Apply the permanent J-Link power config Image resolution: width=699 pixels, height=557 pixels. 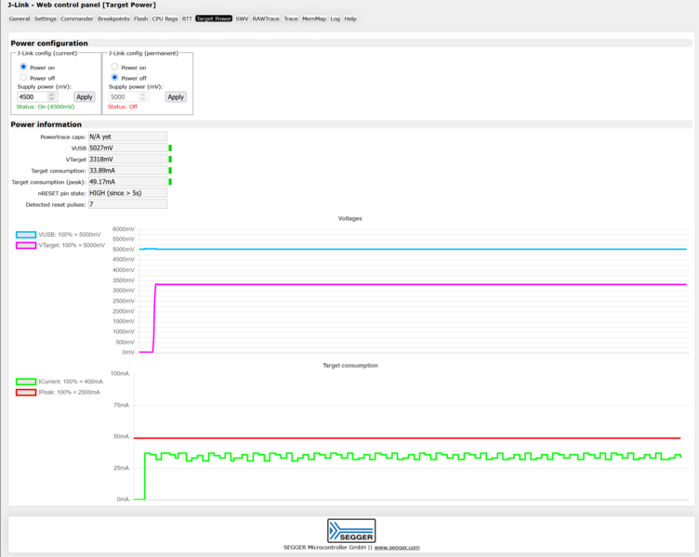pyautogui.click(x=176, y=97)
